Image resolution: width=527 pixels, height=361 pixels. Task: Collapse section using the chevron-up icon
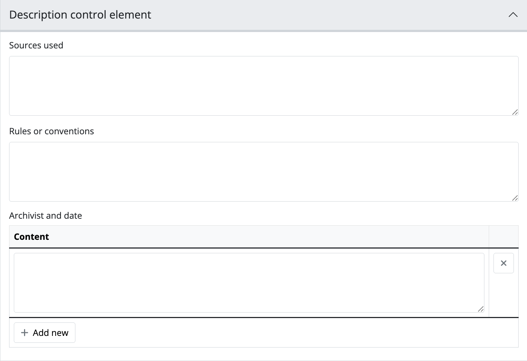coord(513,15)
